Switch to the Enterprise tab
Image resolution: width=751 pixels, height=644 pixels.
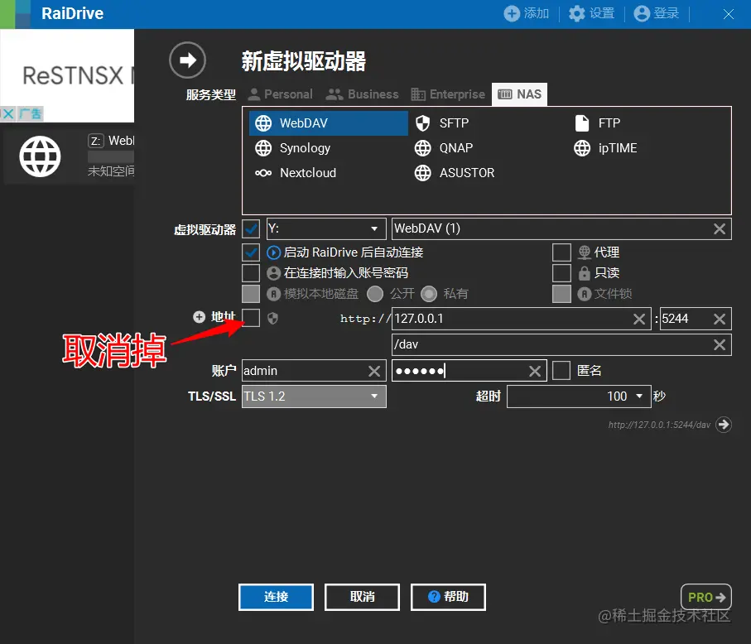pos(448,94)
